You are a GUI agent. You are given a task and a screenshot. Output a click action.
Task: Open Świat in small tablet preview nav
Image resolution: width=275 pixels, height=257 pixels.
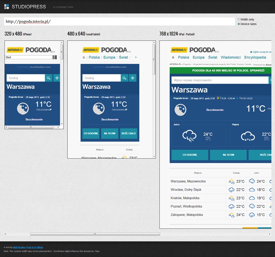pos(123,57)
